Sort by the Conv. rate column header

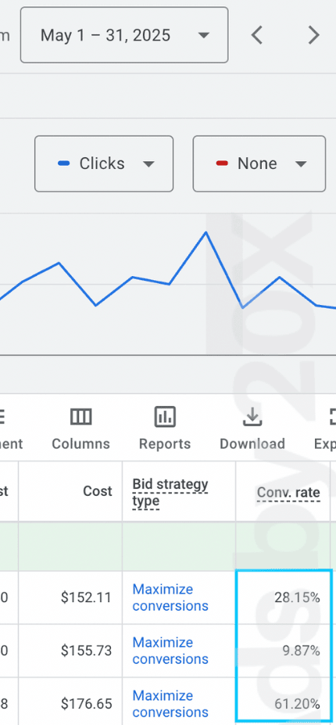[288, 493]
